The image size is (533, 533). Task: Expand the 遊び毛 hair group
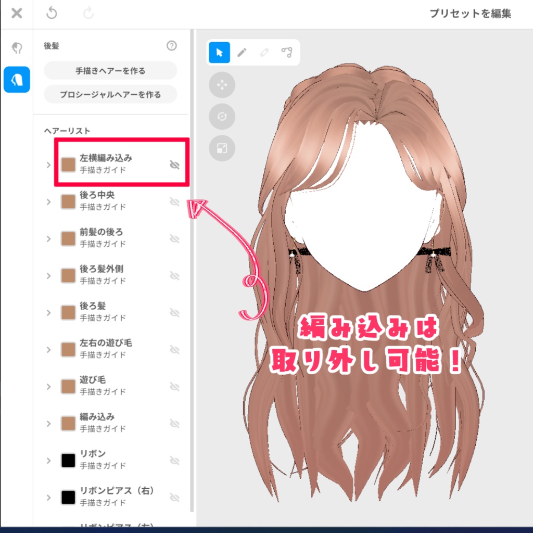48,387
